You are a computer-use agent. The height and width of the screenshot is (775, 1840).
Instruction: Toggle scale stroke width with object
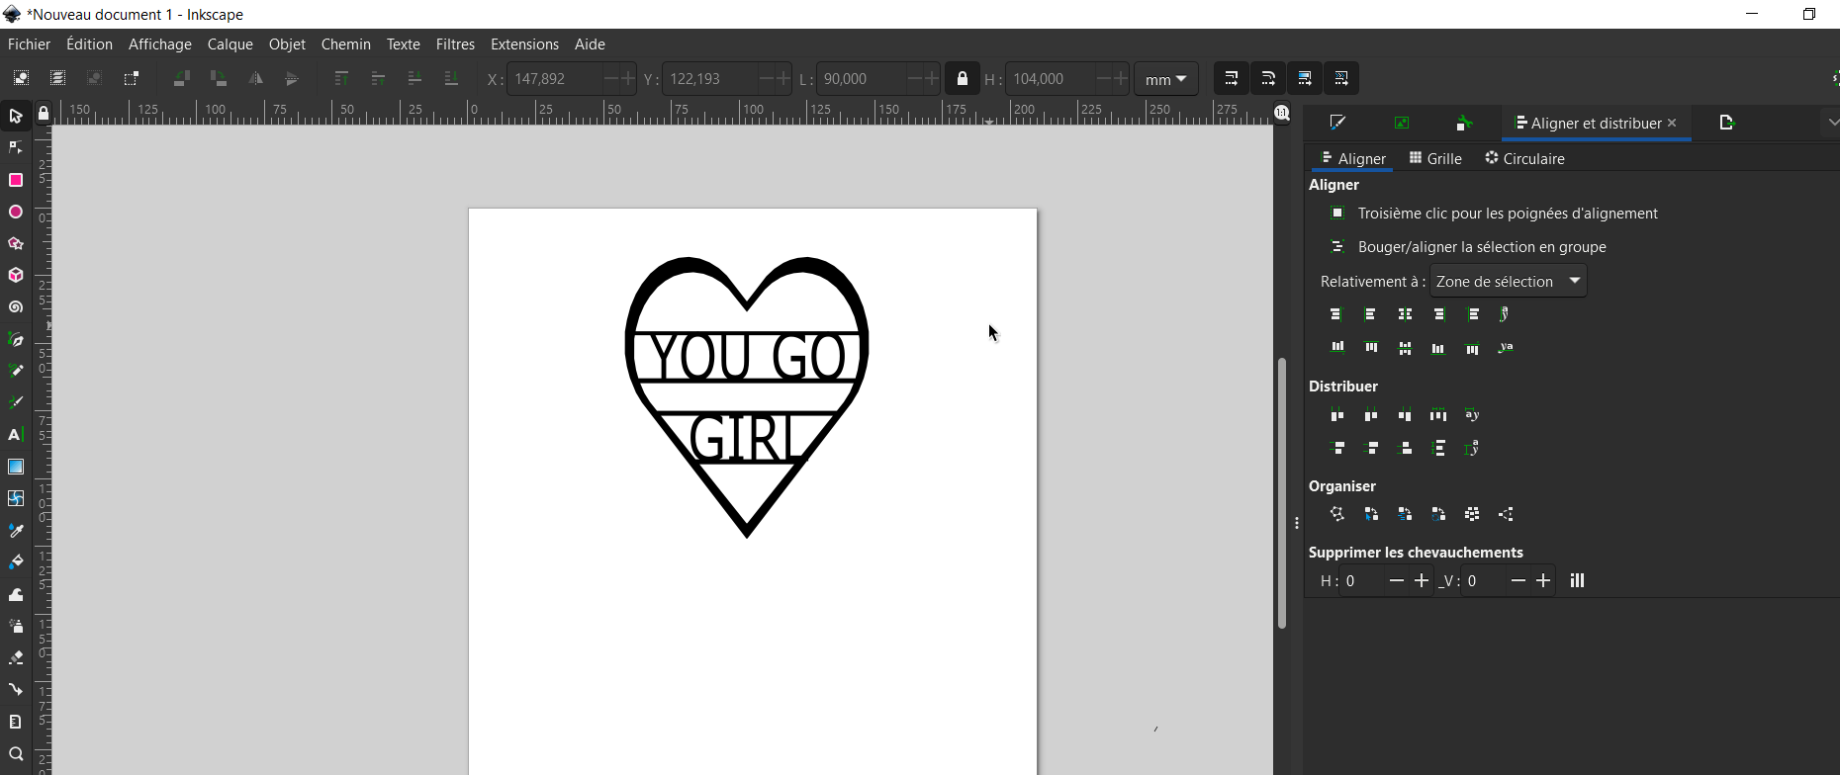pyautogui.click(x=1232, y=78)
